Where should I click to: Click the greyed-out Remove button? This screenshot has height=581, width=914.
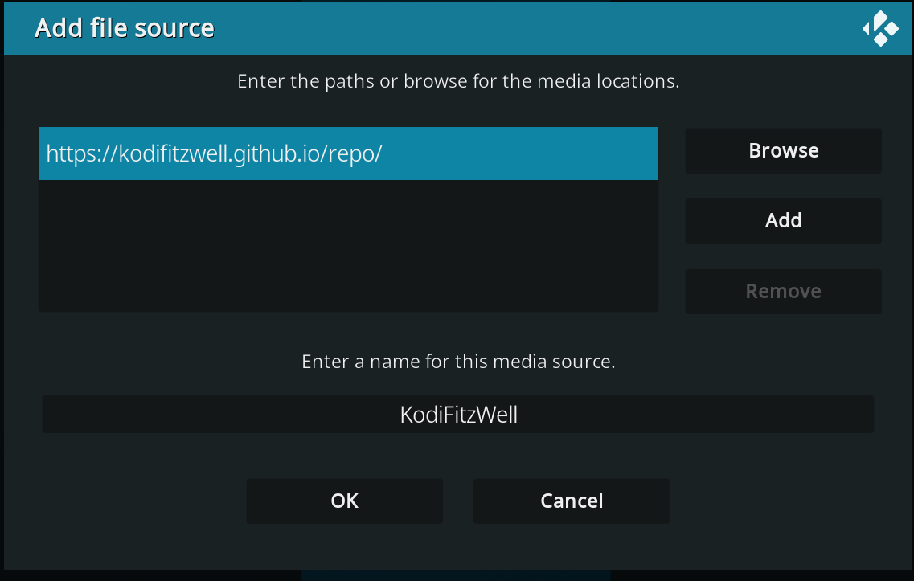(783, 291)
